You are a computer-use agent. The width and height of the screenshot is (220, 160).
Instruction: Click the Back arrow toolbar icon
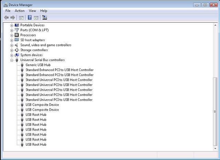(6, 18)
